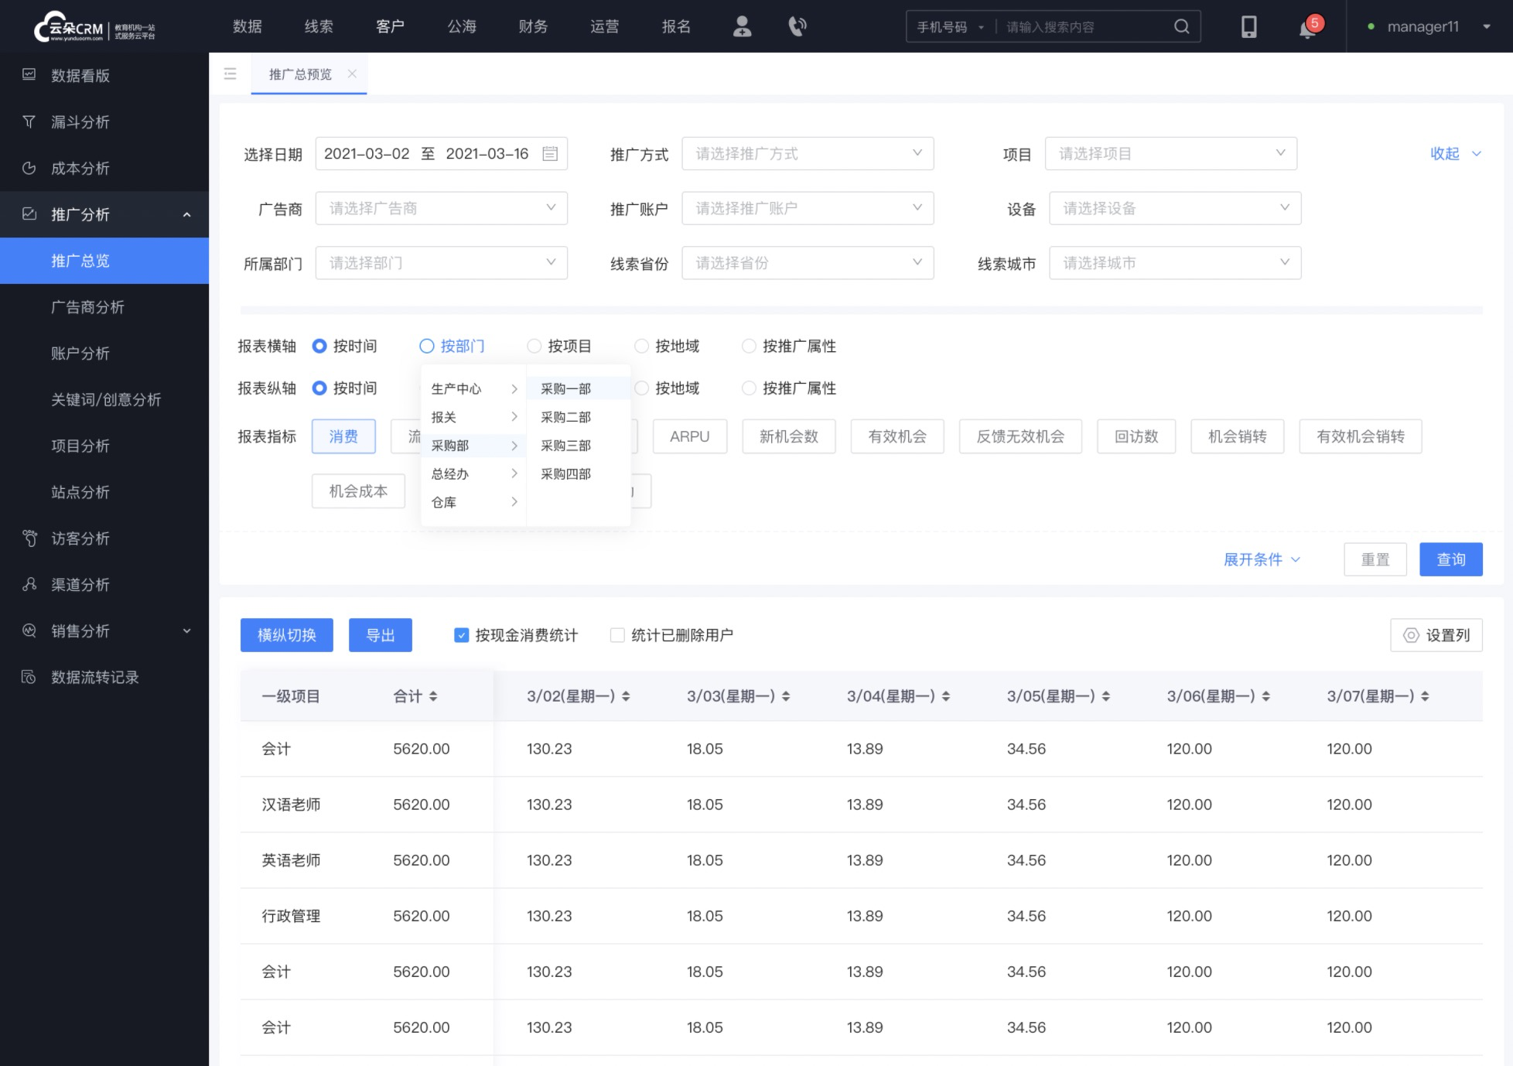Screen dimensions: 1513x1066
Task: Click 重置 reset button
Action: [x=1376, y=559]
